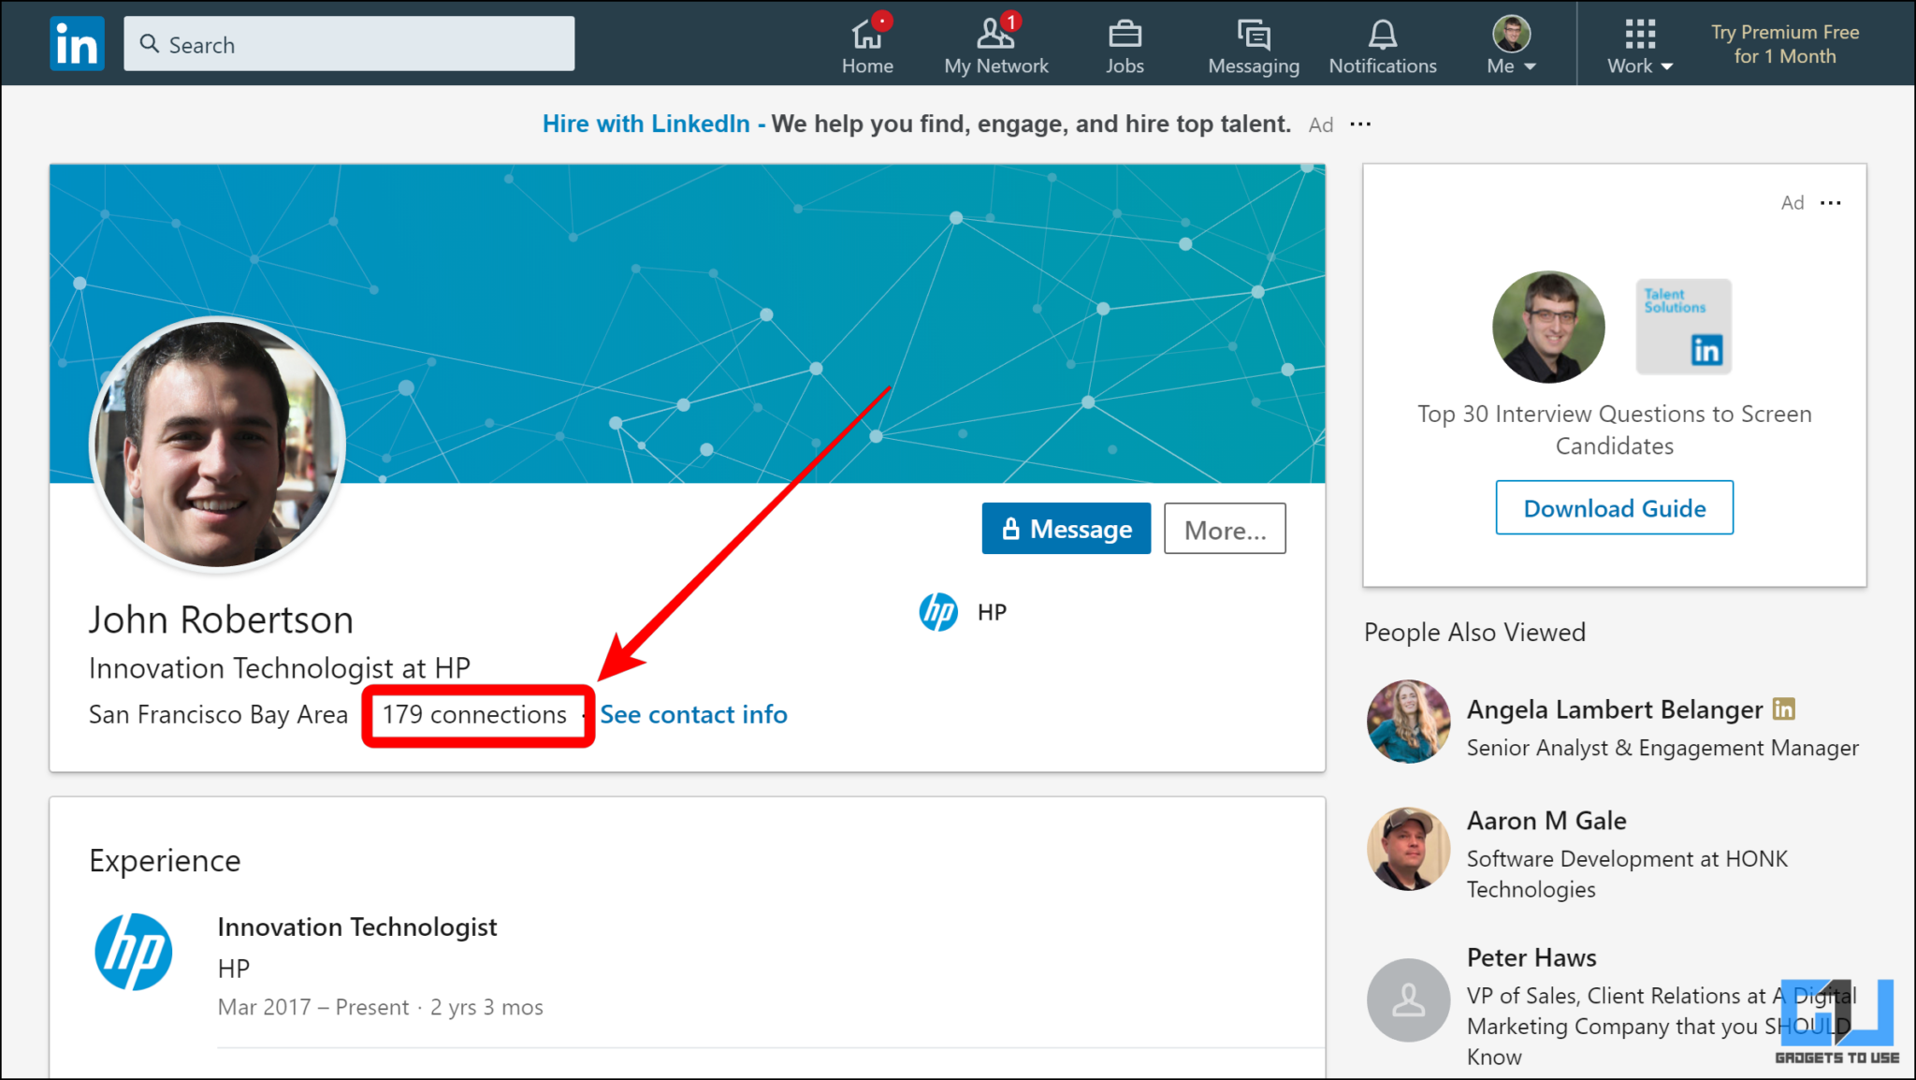Open the ad options ellipsis menu
Image resolution: width=1916 pixels, height=1080 pixels.
[1831, 202]
